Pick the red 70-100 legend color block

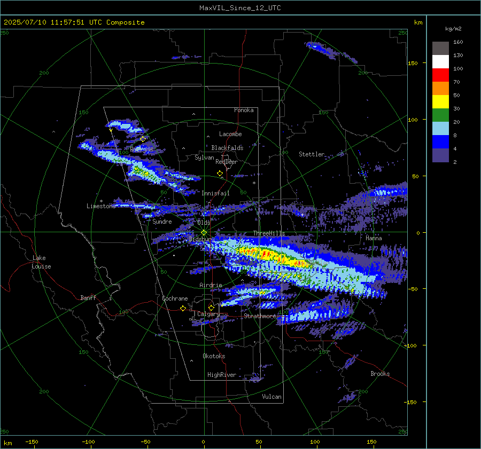click(x=440, y=75)
